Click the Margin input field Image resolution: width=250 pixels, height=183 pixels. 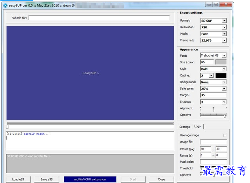213,95
